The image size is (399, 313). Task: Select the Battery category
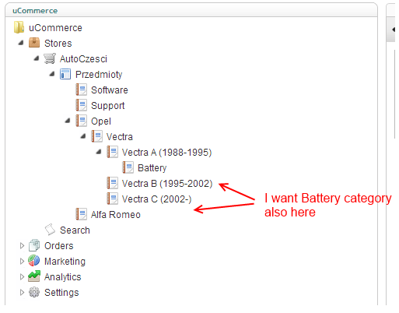(152, 168)
